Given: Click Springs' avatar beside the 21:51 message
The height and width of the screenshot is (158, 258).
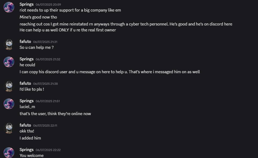Looking at the screenshot, I should 9,104.
